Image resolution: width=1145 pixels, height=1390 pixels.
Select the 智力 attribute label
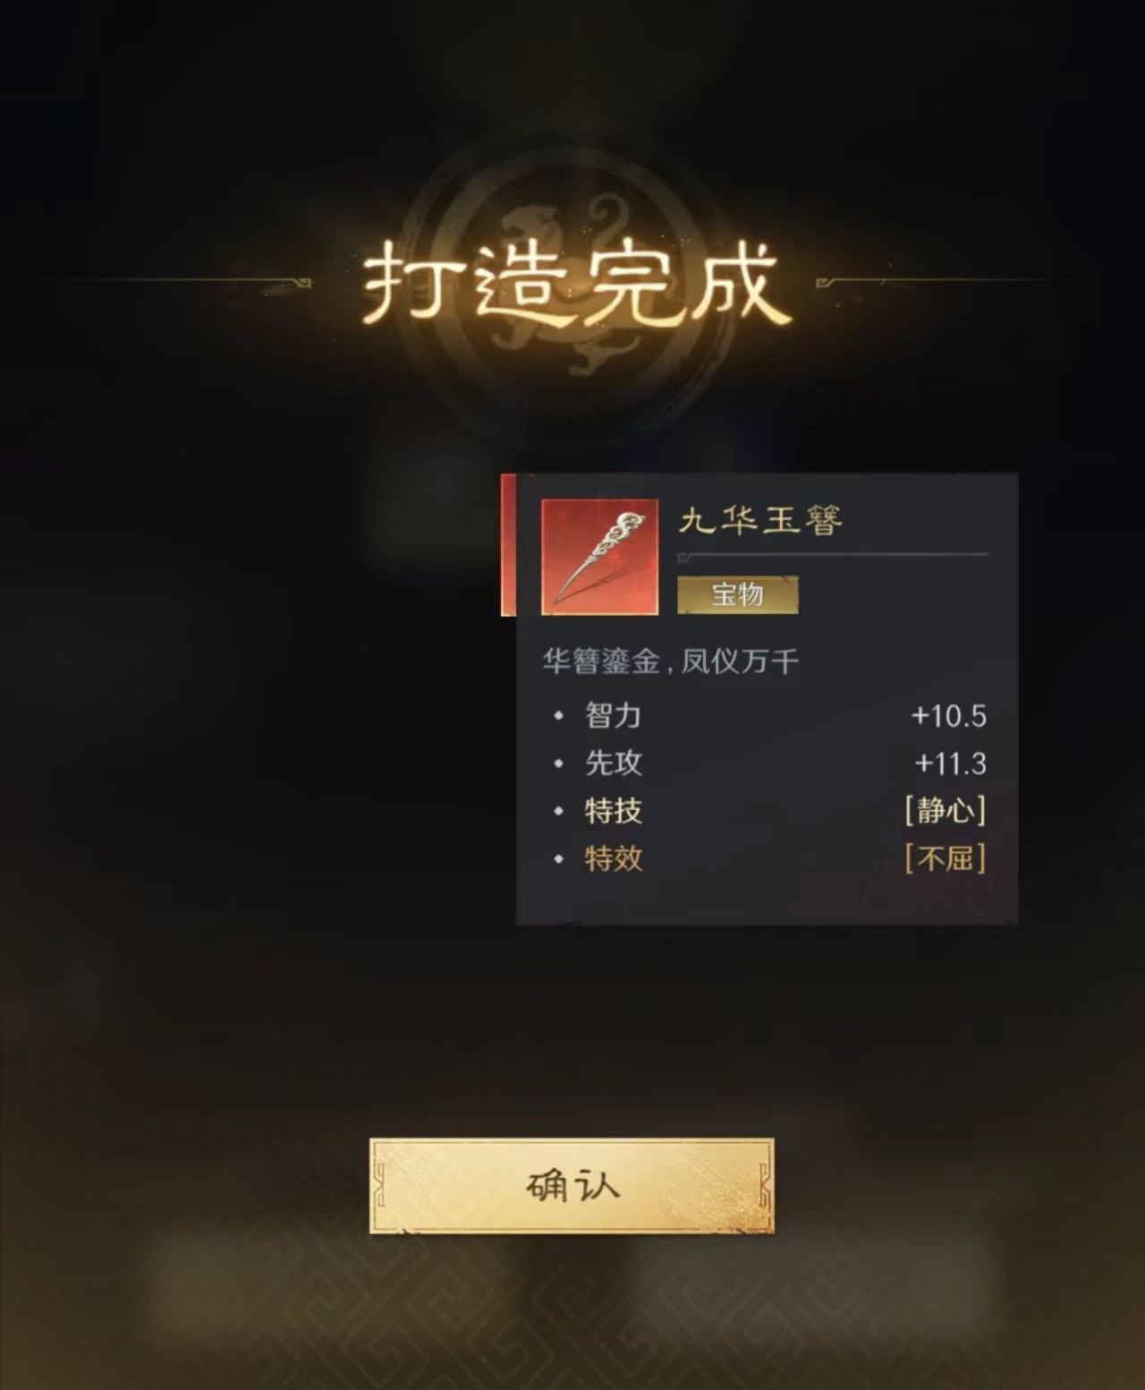613,716
